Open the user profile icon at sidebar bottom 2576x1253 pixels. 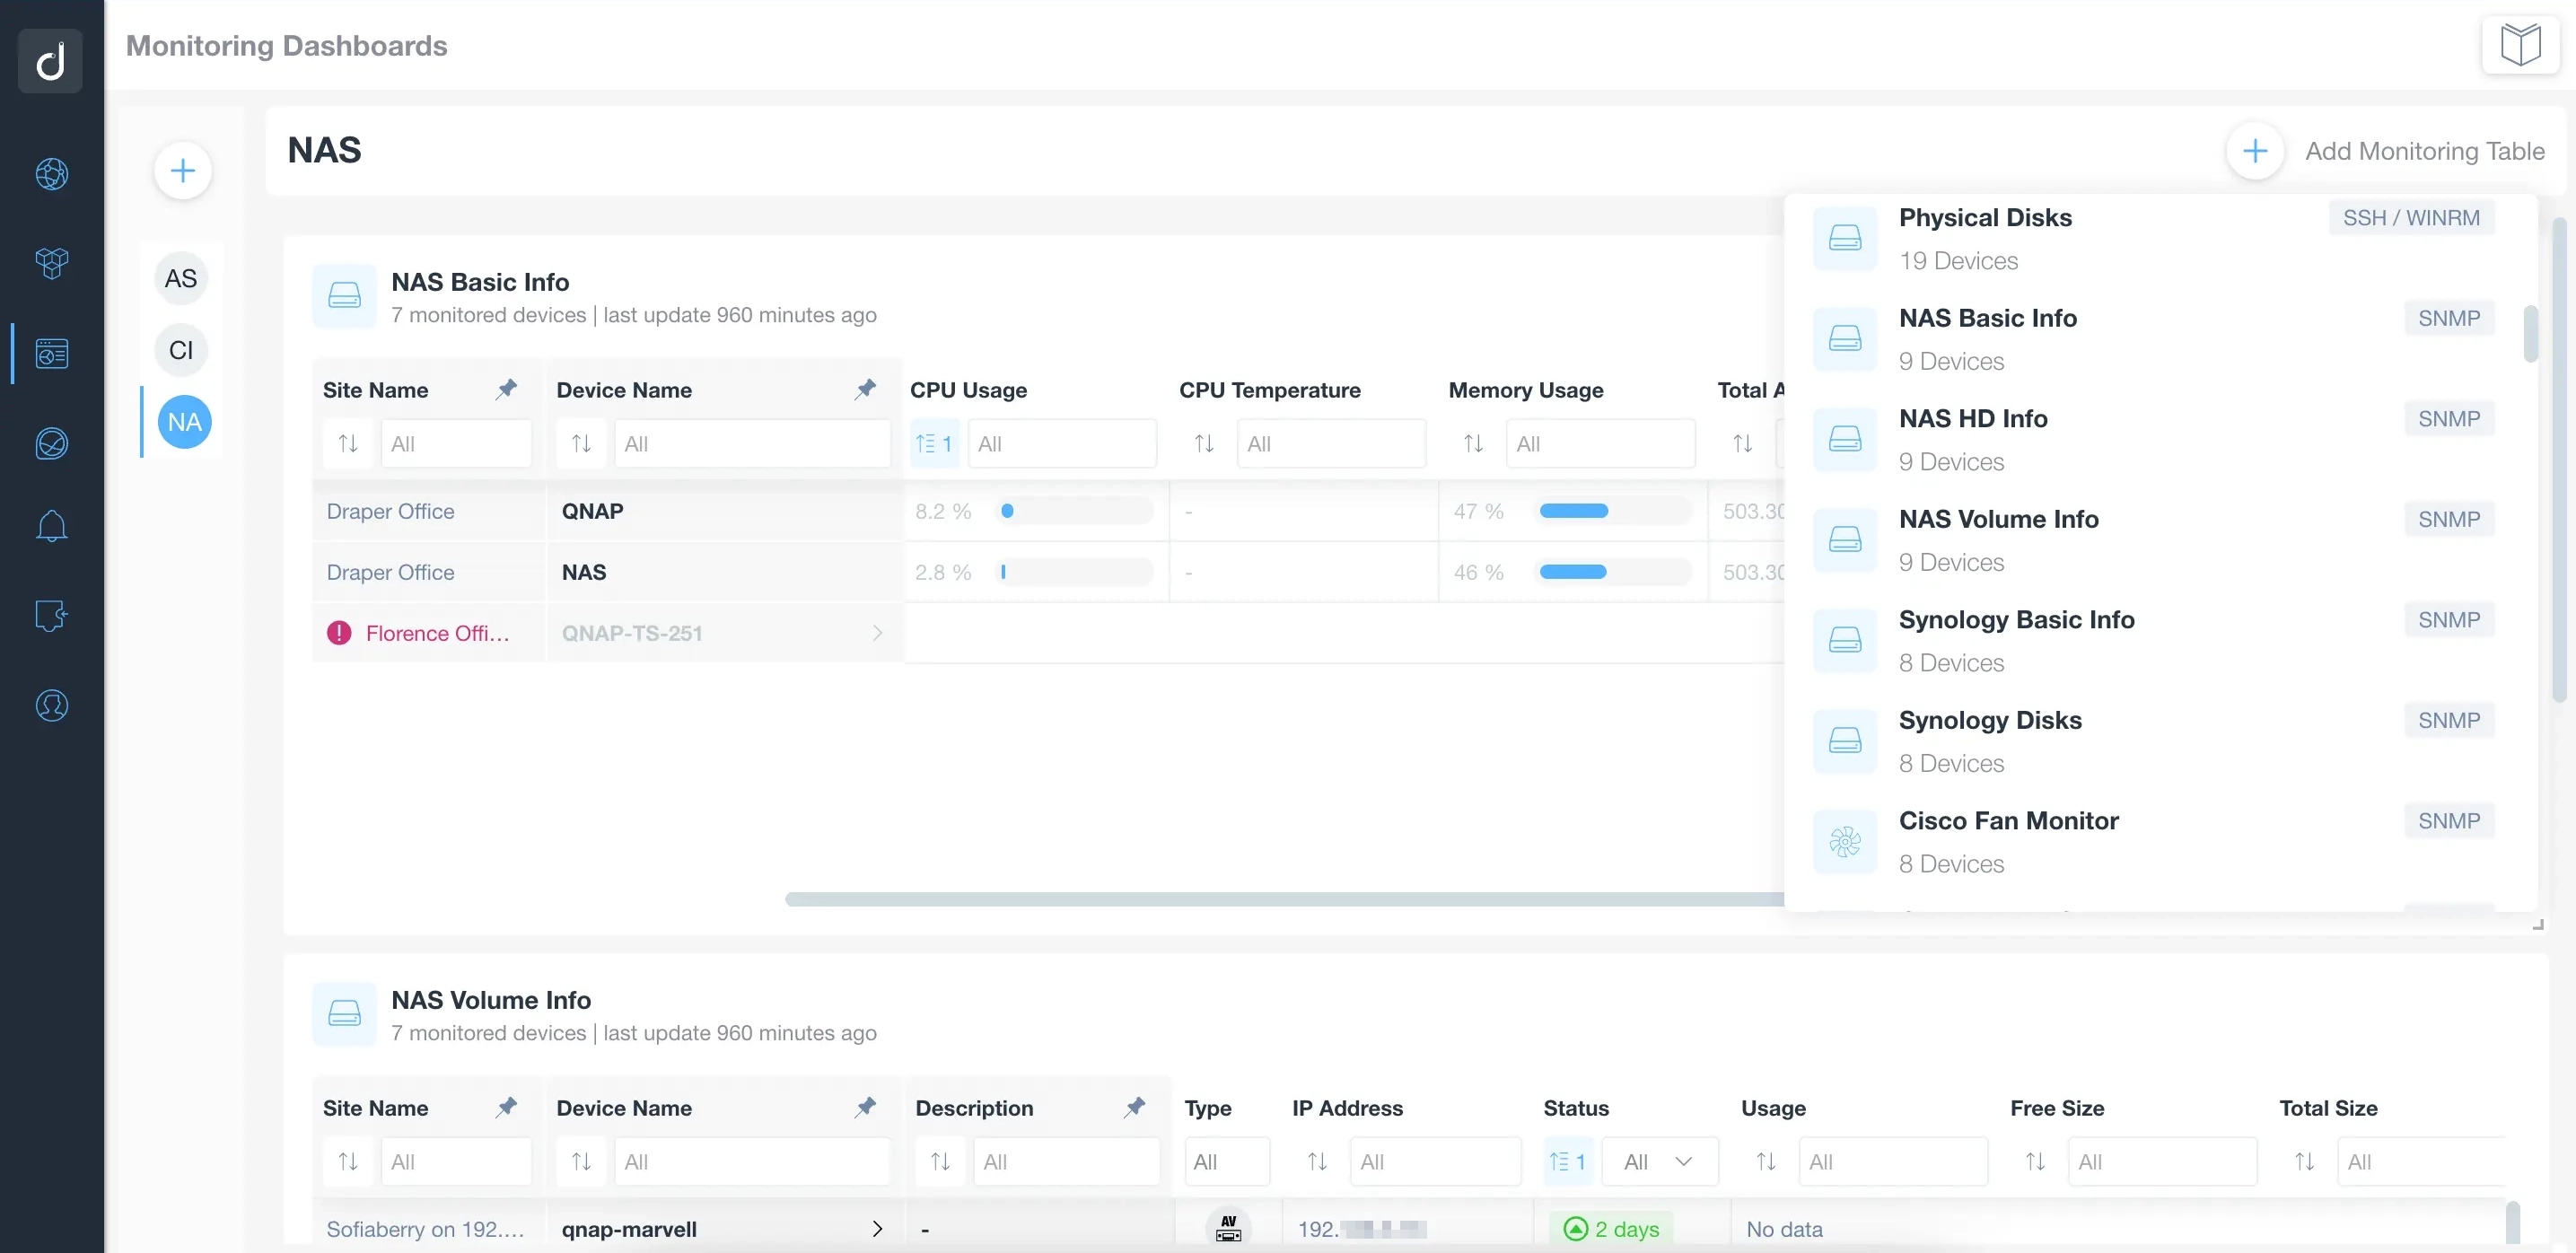pos(51,705)
